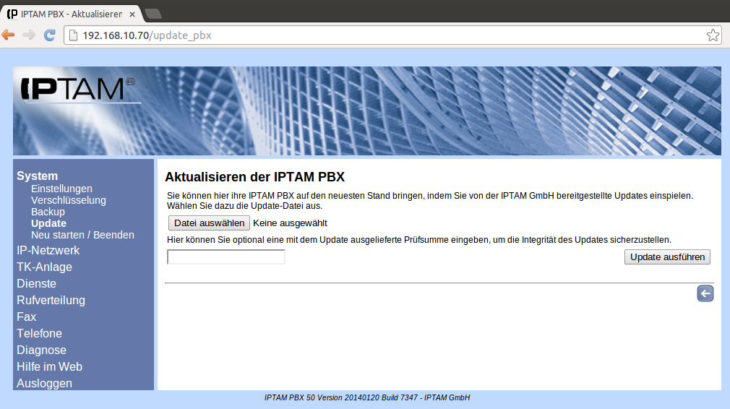Focus the checksum input field
The width and height of the screenshot is (730, 409).
tap(226, 257)
